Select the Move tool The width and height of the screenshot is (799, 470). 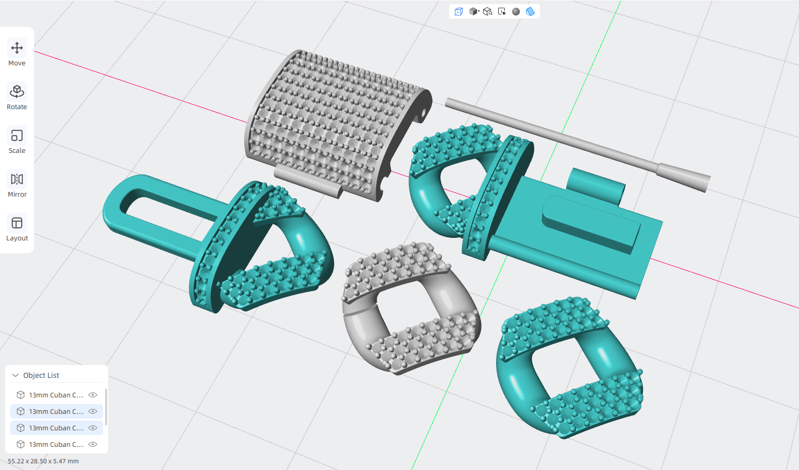point(17,54)
